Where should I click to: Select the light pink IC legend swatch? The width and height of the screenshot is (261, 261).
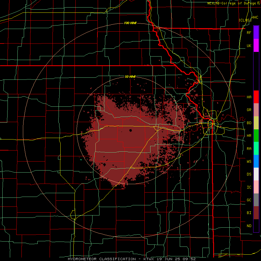click(x=256, y=187)
